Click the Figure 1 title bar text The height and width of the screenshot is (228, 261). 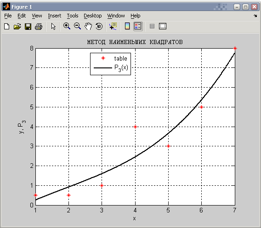[x=22, y=7]
